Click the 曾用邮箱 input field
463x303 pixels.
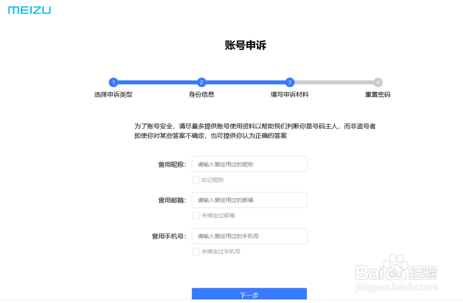coord(250,200)
